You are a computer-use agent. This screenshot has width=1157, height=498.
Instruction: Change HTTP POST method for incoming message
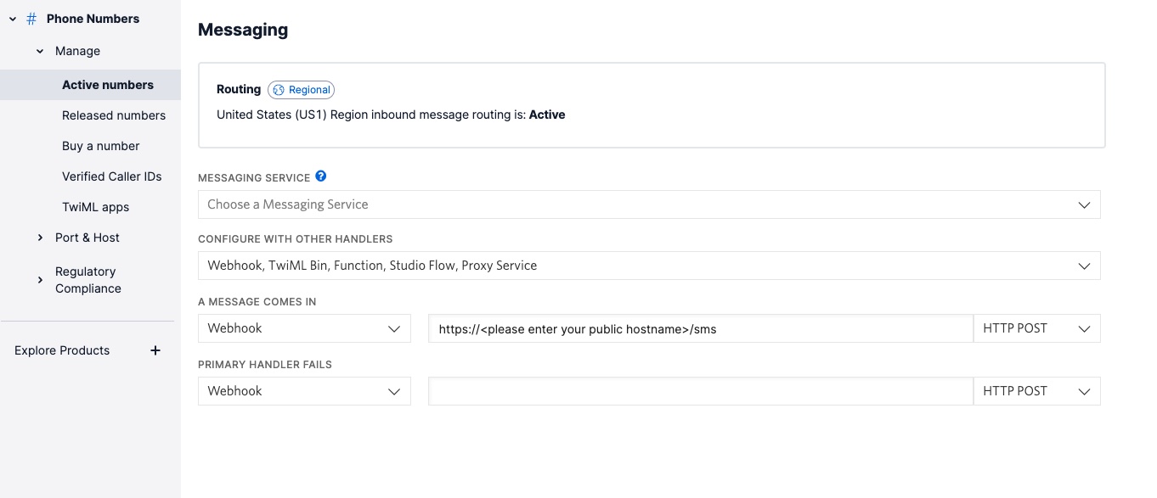[x=1036, y=328]
